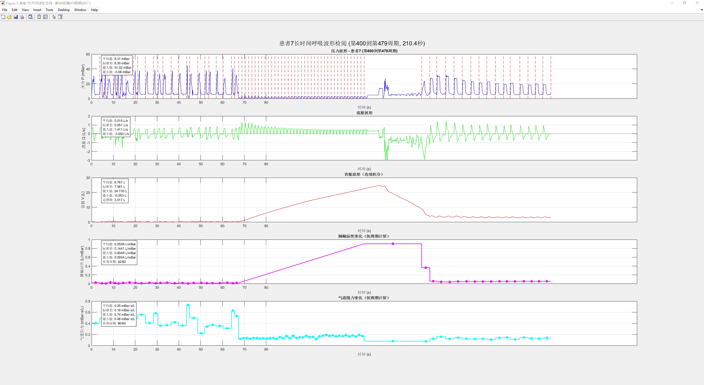Click the 最小值: -0.08 mBar statistic

coord(117,72)
